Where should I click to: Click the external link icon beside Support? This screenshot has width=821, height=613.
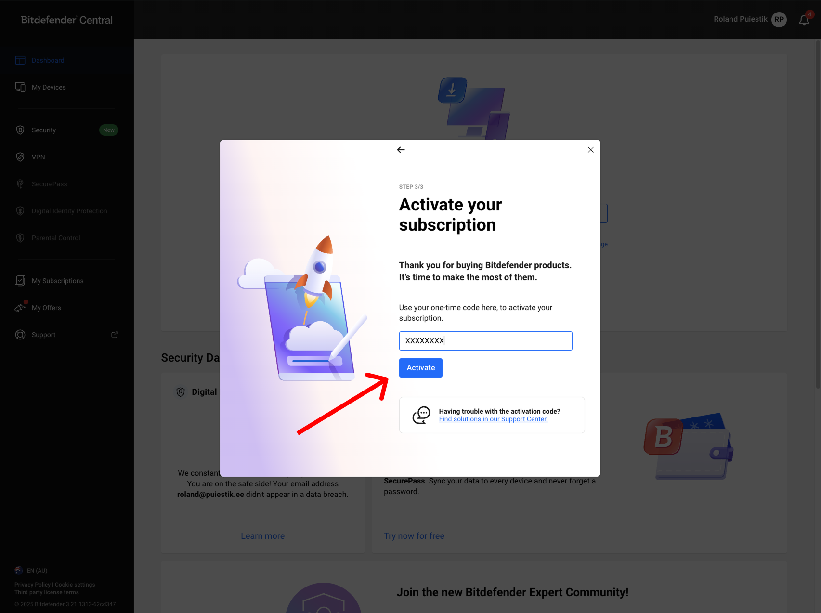click(x=115, y=335)
